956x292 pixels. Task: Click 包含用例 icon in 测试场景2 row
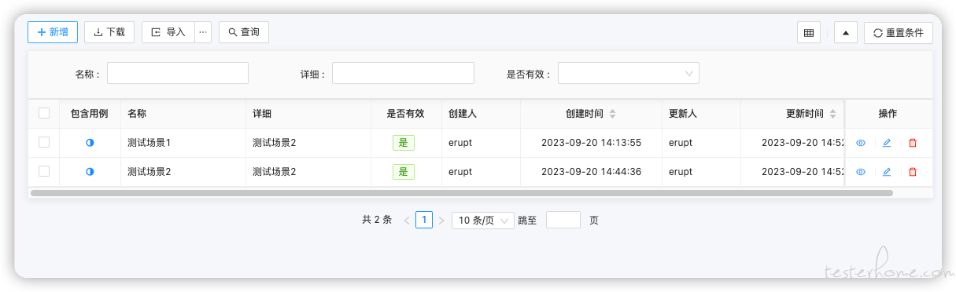coord(90,172)
